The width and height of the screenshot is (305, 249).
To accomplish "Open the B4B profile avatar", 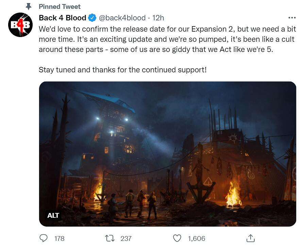I will click(20, 25).
